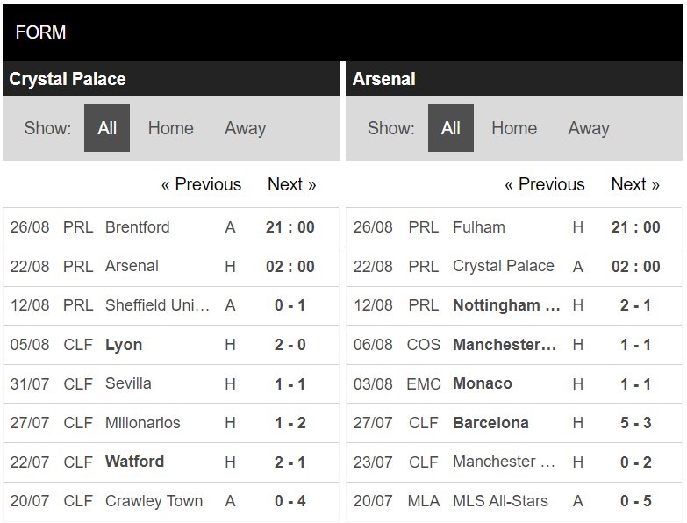The height and width of the screenshot is (523, 687).
Task: Go to Next Crystal Palace matches
Action: coord(292,184)
